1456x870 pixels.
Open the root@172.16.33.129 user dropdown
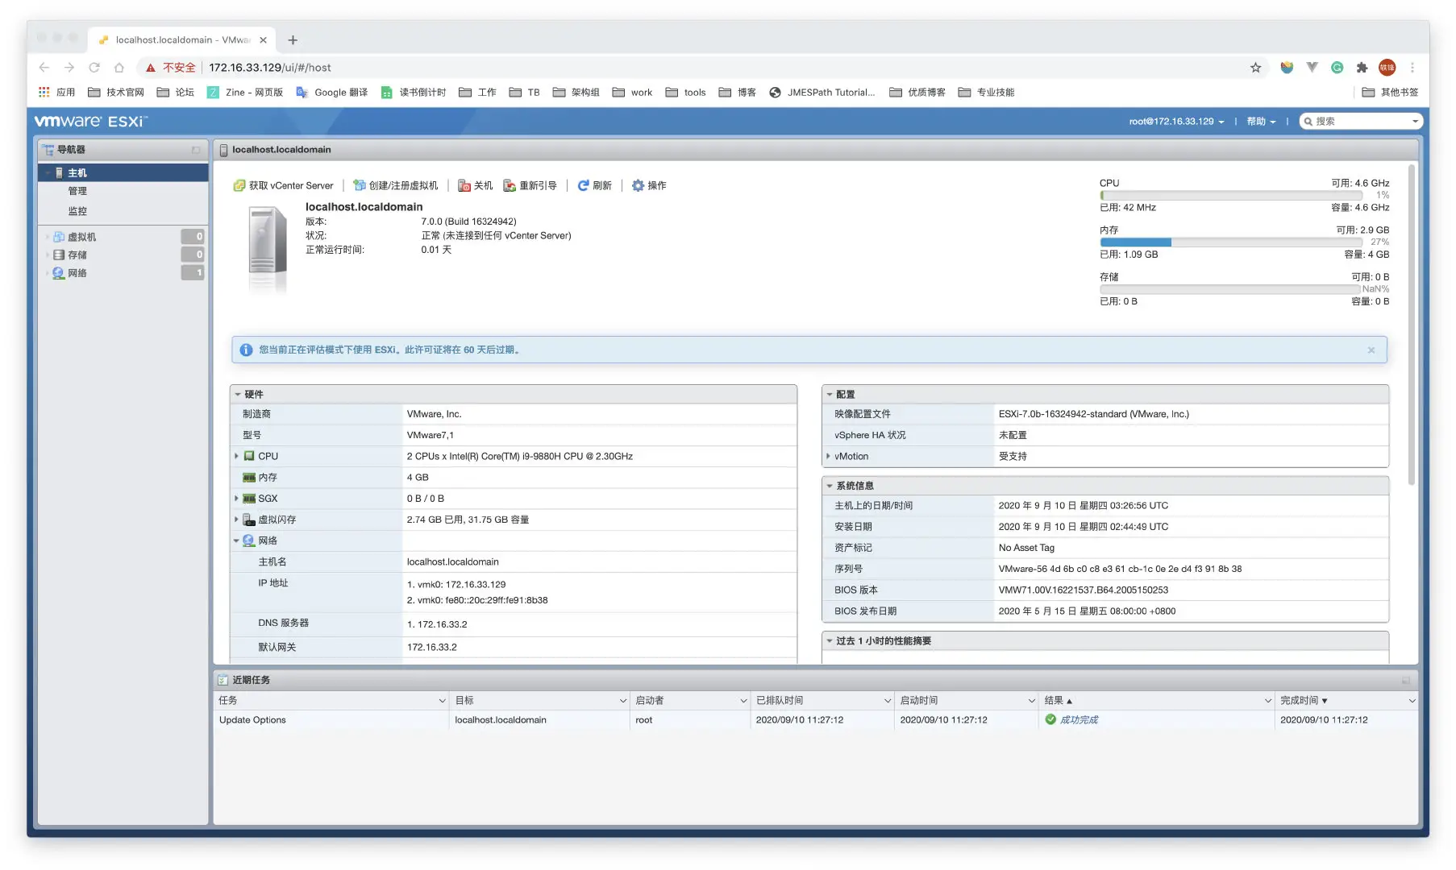pos(1175,122)
